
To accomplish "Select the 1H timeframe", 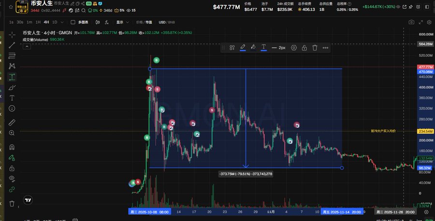I will 38,22.
